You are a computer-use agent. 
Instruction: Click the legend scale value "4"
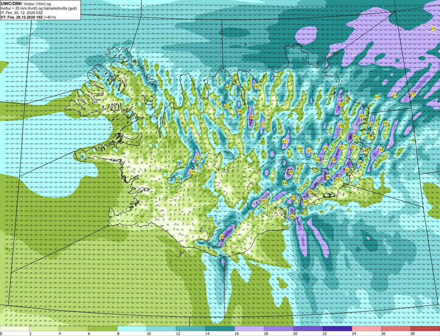59,334
